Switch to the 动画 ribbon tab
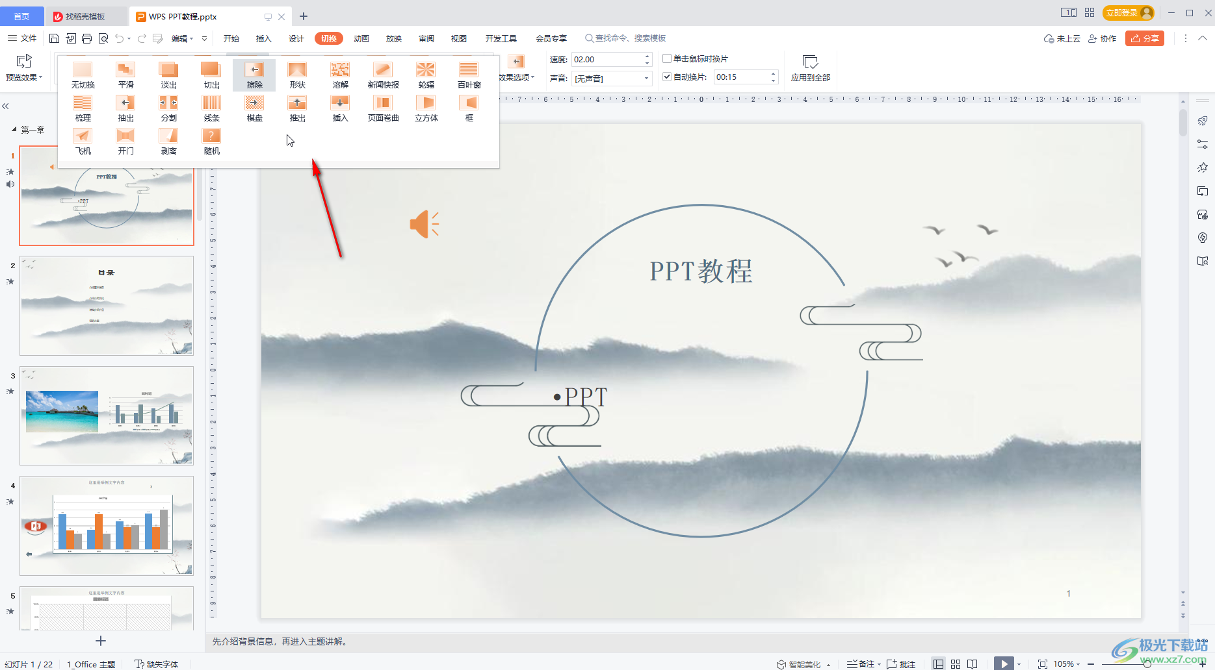This screenshot has width=1215, height=670. pos(361,38)
